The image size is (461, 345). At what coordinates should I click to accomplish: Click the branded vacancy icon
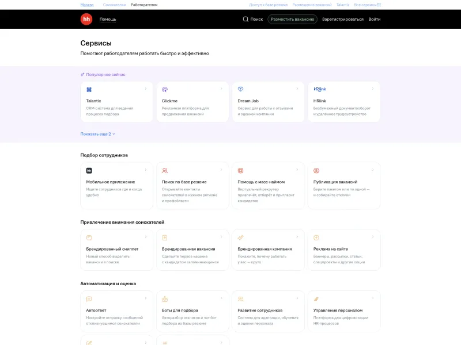(165, 237)
